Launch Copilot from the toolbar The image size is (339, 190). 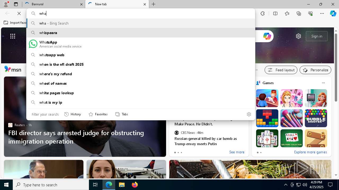coord(333,13)
